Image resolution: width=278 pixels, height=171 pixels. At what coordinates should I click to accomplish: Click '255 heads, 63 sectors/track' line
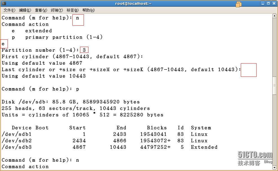click(x=76, y=108)
